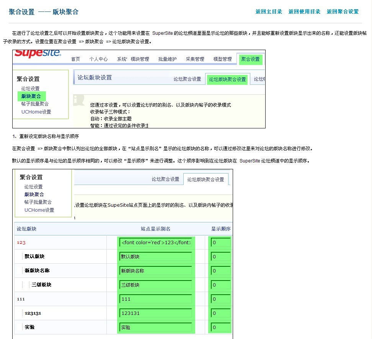Image resolution: width=372 pixels, height=339 pixels.
Task: Click the 聚合设置 sidebar title in first screenshot
Action: tap(28, 79)
